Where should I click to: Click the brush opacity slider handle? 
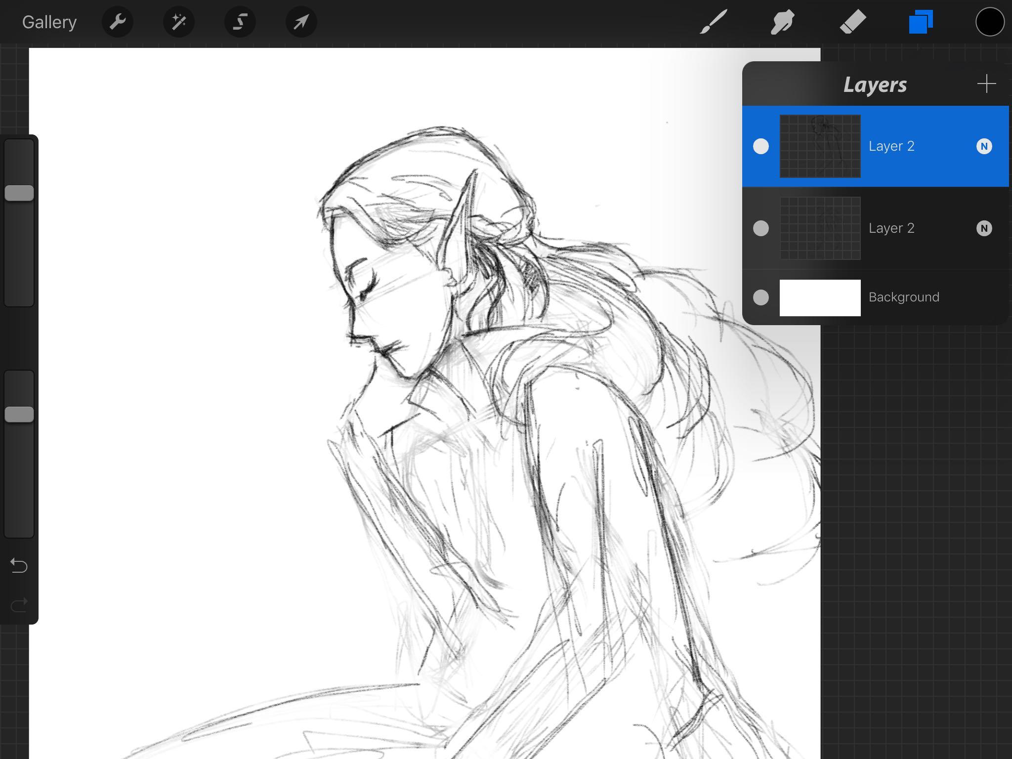click(19, 415)
